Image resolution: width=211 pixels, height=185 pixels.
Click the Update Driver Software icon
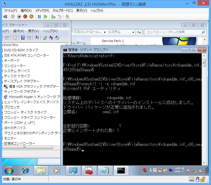click(45, 38)
